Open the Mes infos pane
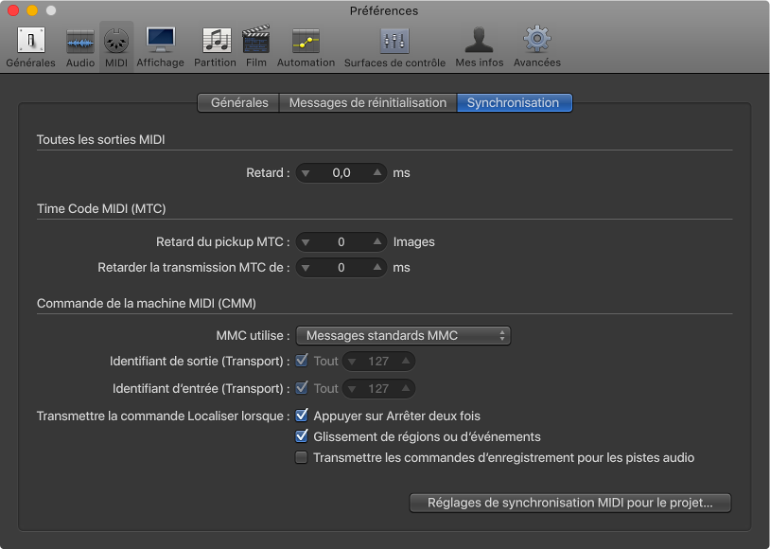Viewport: 770px width, 549px height. 480,42
